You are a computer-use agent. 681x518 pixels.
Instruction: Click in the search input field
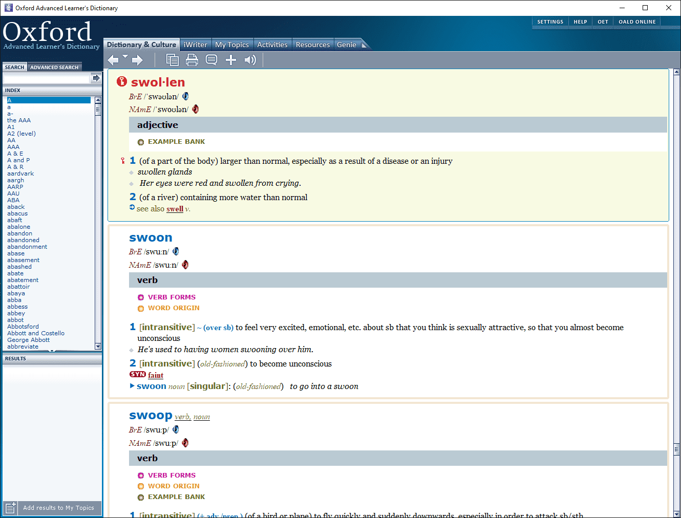tap(47, 78)
